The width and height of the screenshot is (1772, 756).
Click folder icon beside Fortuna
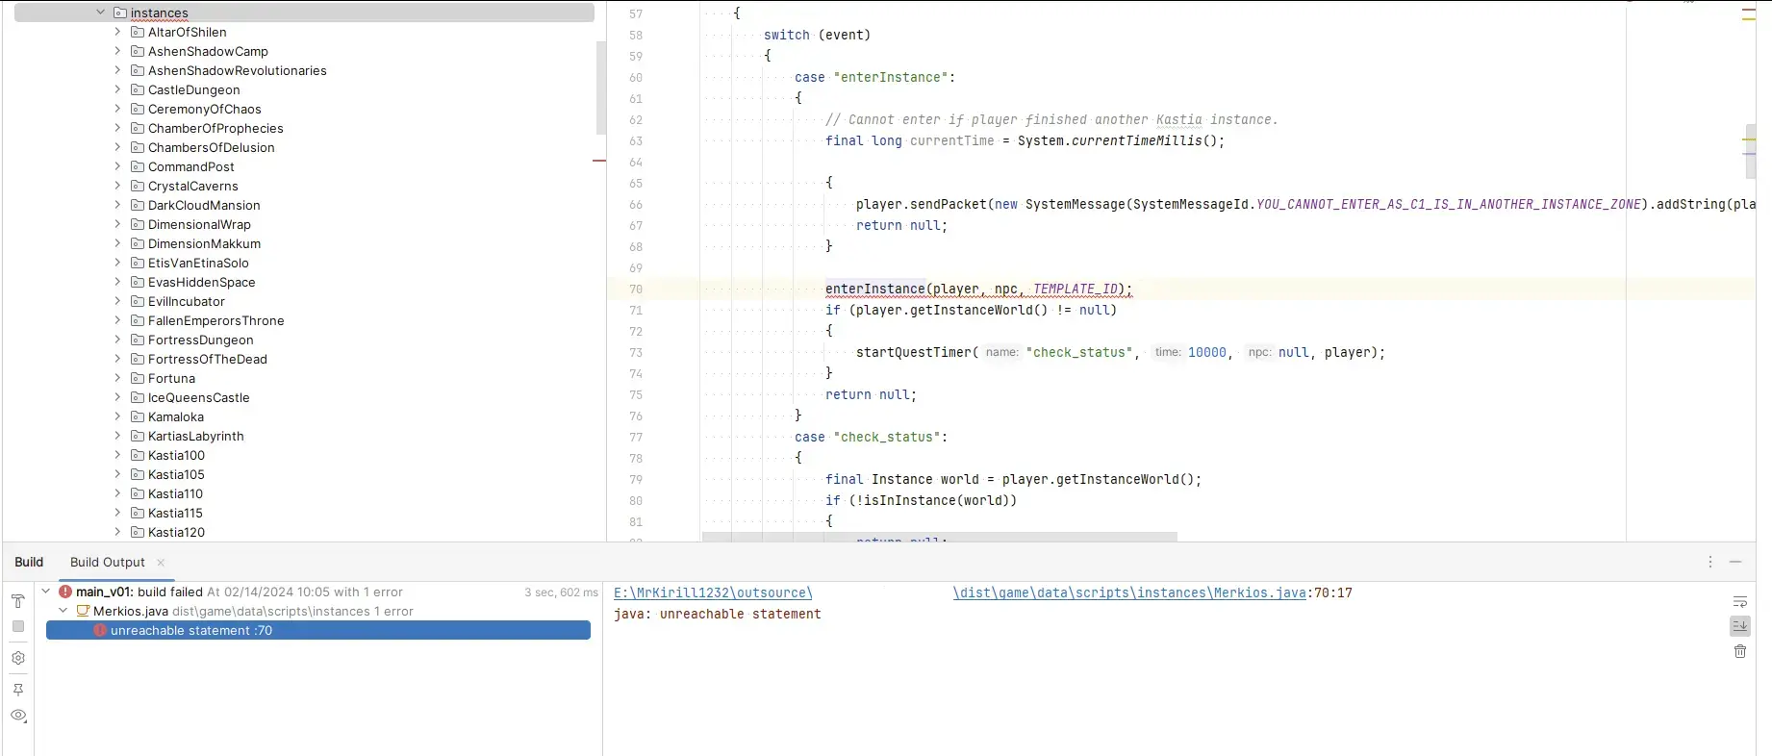click(138, 379)
